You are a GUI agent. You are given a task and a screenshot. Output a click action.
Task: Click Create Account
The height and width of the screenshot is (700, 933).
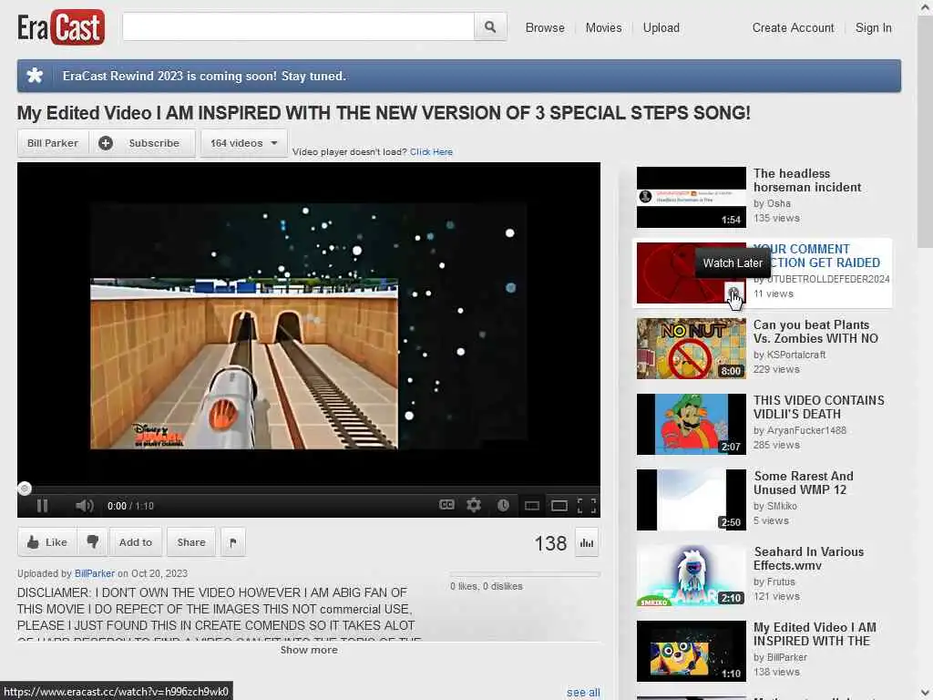click(794, 28)
